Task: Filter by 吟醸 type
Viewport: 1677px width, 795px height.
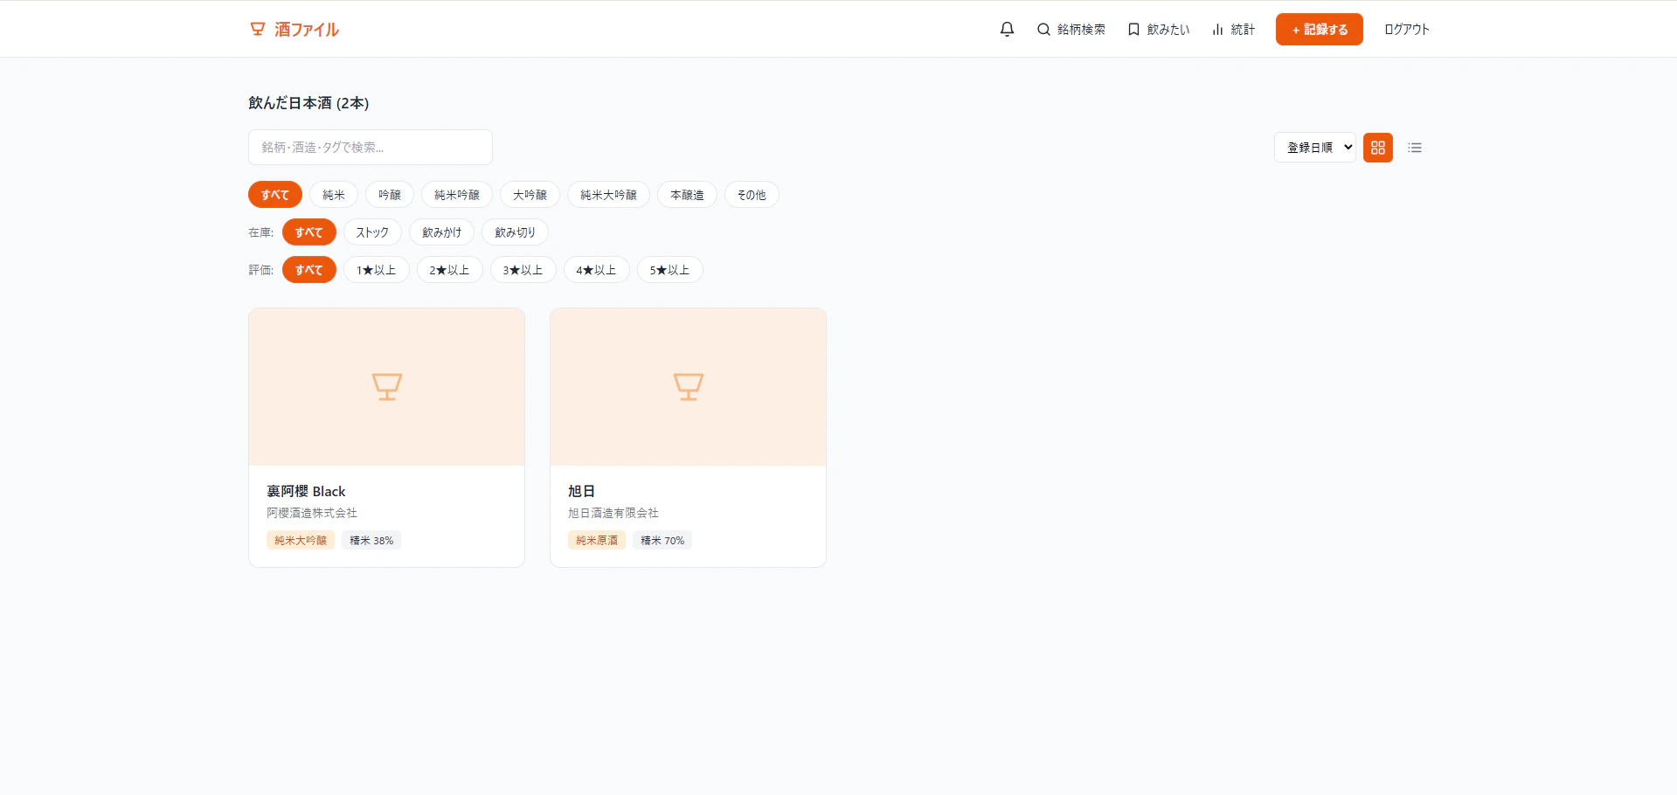Action: tap(390, 194)
